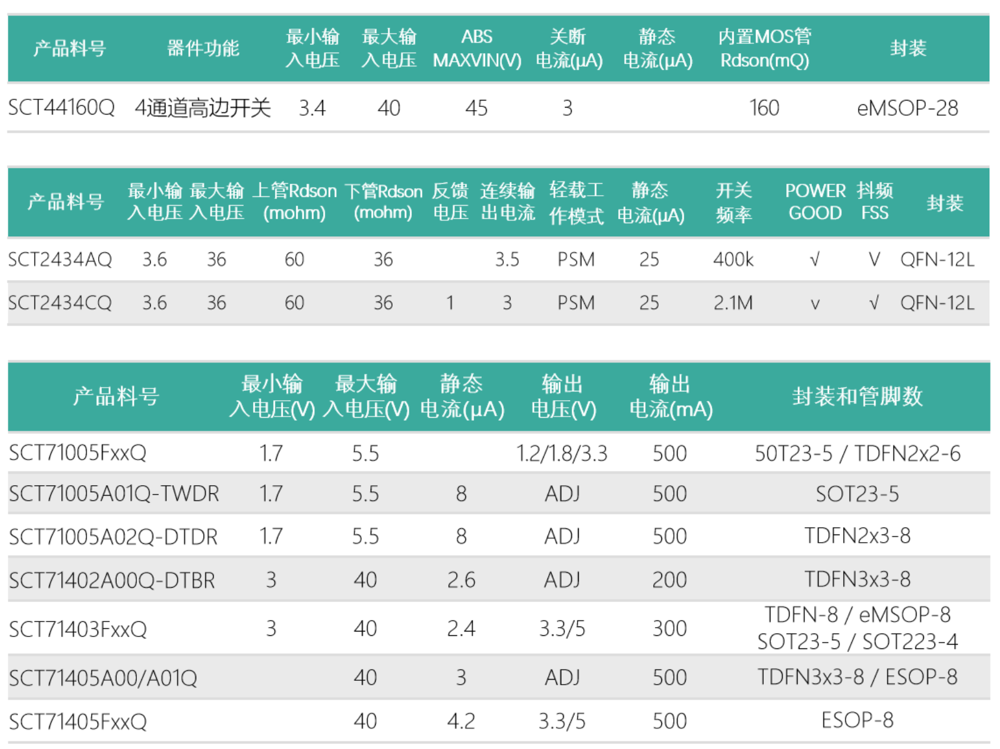The height and width of the screenshot is (749, 1000).
Task: Click the SCT2434CQ part number
Action: click(x=60, y=303)
